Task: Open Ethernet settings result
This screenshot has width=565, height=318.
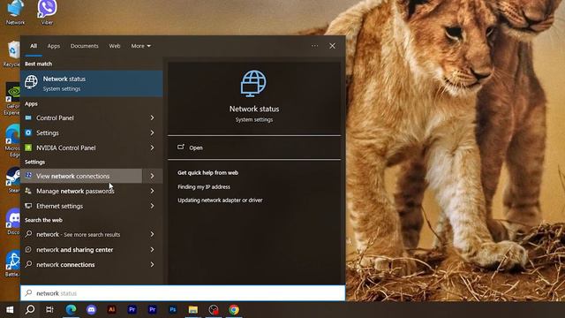Action: (x=81, y=206)
